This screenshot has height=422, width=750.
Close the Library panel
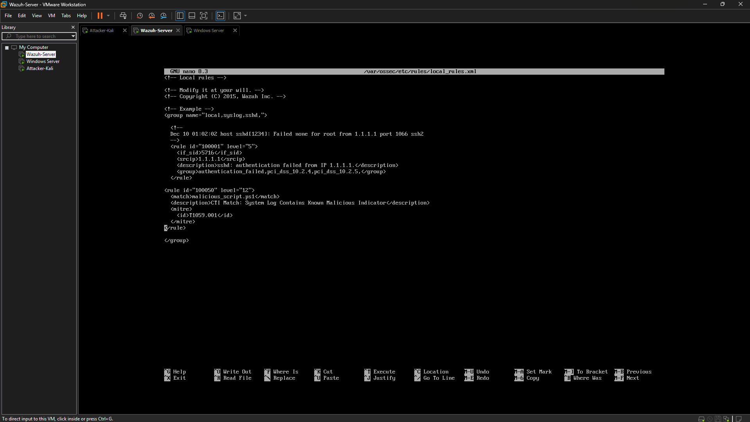(73, 27)
